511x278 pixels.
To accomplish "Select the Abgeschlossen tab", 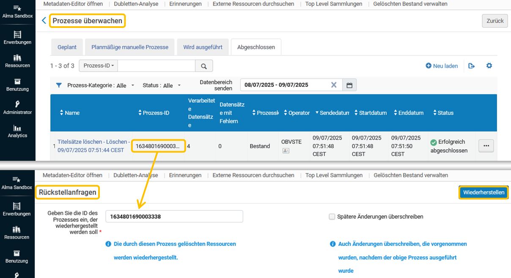I will point(256,47).
